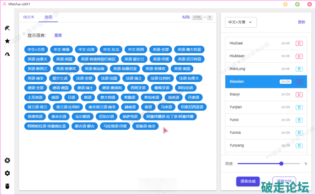Click the camera aperture icon in sidebar
Image resolution: width=316 pixels, height=195 pixels.
pos(7,161)
